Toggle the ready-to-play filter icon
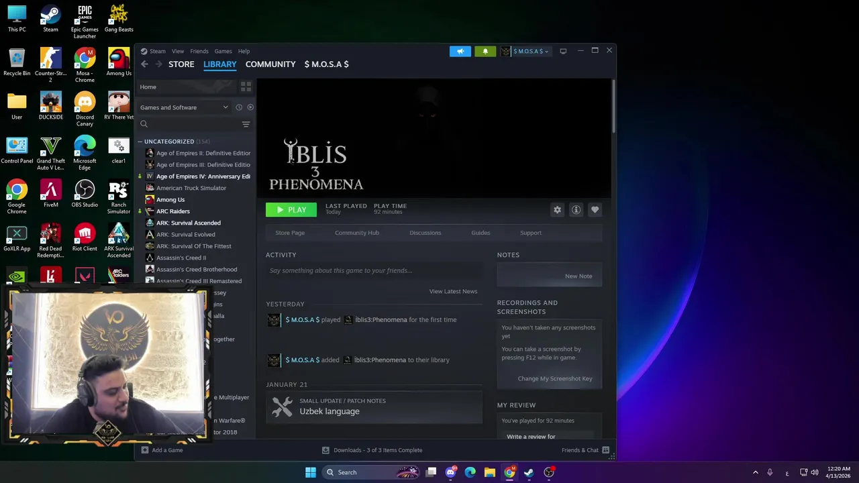The width and height of the screenshot is (859, 483). coord(250,107)
